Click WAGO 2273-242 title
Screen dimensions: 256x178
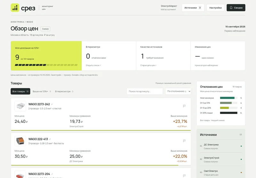[39, 104]
